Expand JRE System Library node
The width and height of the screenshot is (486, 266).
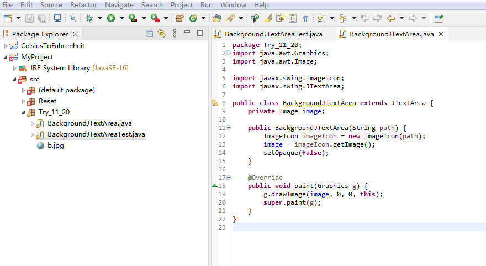[14, 68]
